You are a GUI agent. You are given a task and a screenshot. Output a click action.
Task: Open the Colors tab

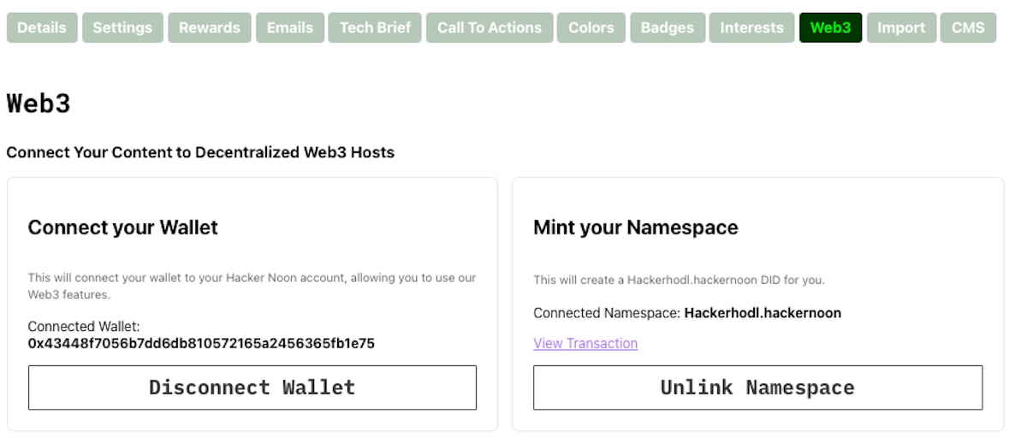click(591, 27)
